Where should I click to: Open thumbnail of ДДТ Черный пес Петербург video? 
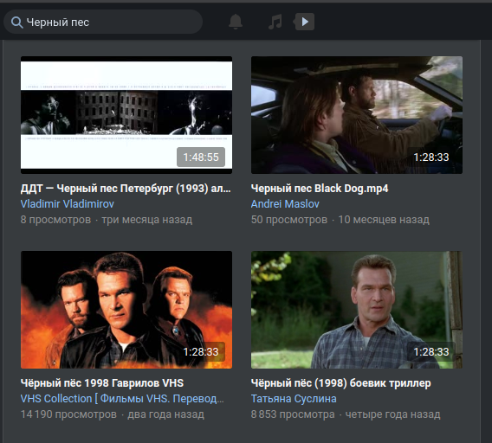click(126, 115)
